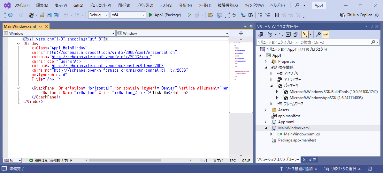The height and width of the screenshot is (173, 383).
Task: Click the Open File folder icon
Action: [42, 15]
